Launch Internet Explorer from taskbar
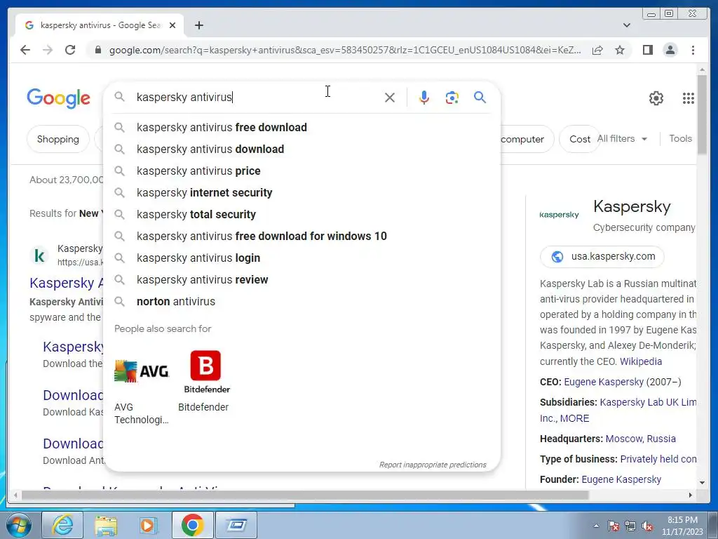 (x=62, y=525)
